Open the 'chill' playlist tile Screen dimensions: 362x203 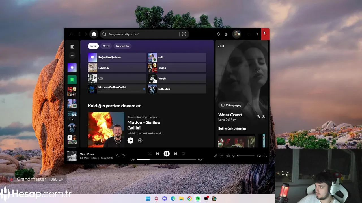click(177, 57)
